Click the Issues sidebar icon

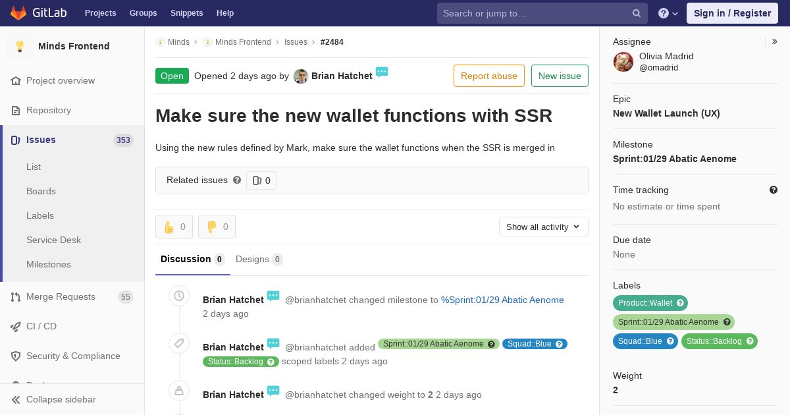[x=16, y=140]
